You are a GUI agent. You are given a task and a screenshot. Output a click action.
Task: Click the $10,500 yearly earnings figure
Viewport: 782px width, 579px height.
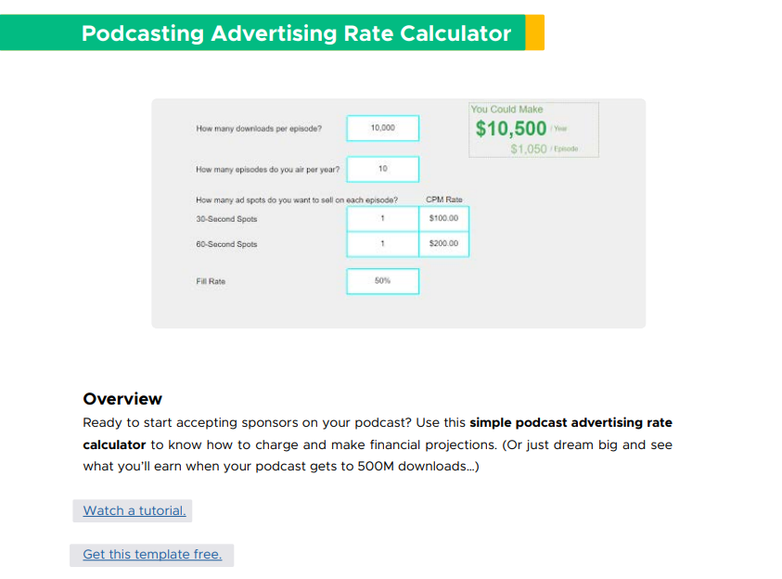511,129
